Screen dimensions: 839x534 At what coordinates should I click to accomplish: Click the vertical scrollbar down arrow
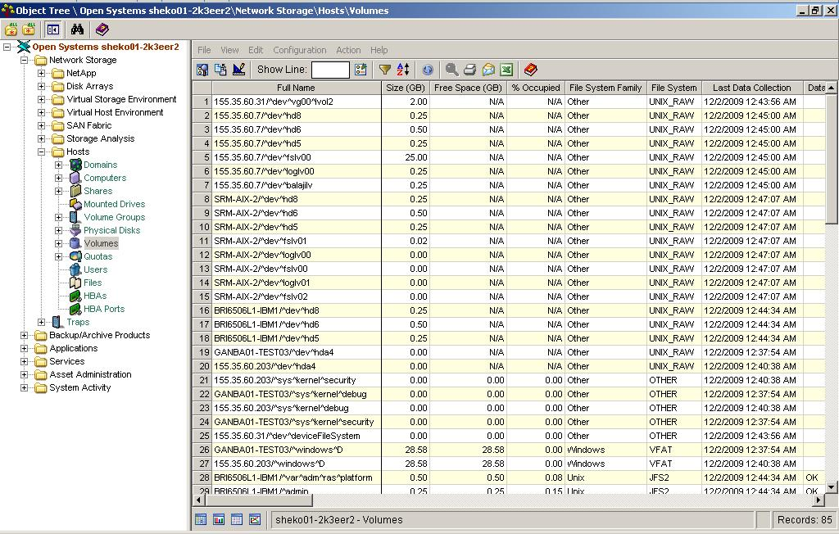coord(832,487)
